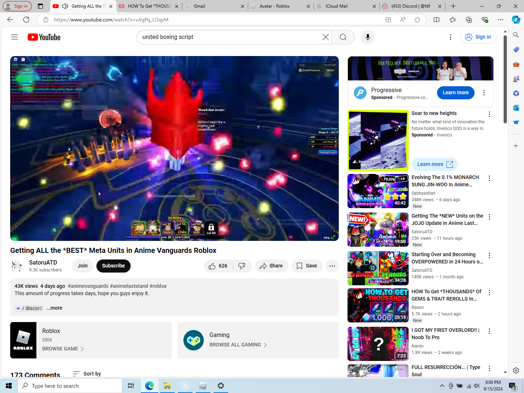This screenshot has height=393, width=524.
Task: Play Starting Over 24 Hours thumbnail
Action: (378, 268)
